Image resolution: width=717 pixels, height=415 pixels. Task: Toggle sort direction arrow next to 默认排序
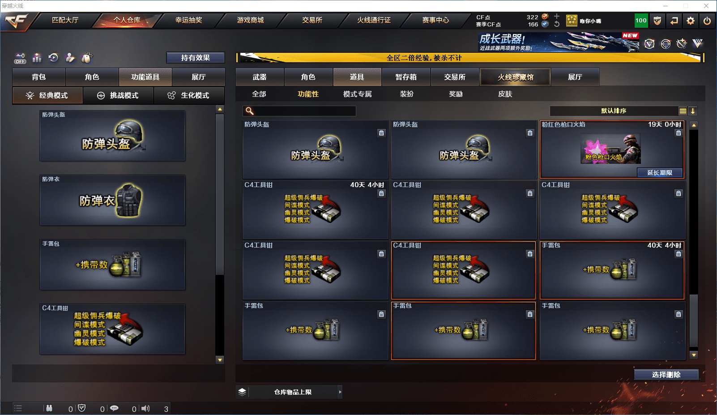pos(693,111)
